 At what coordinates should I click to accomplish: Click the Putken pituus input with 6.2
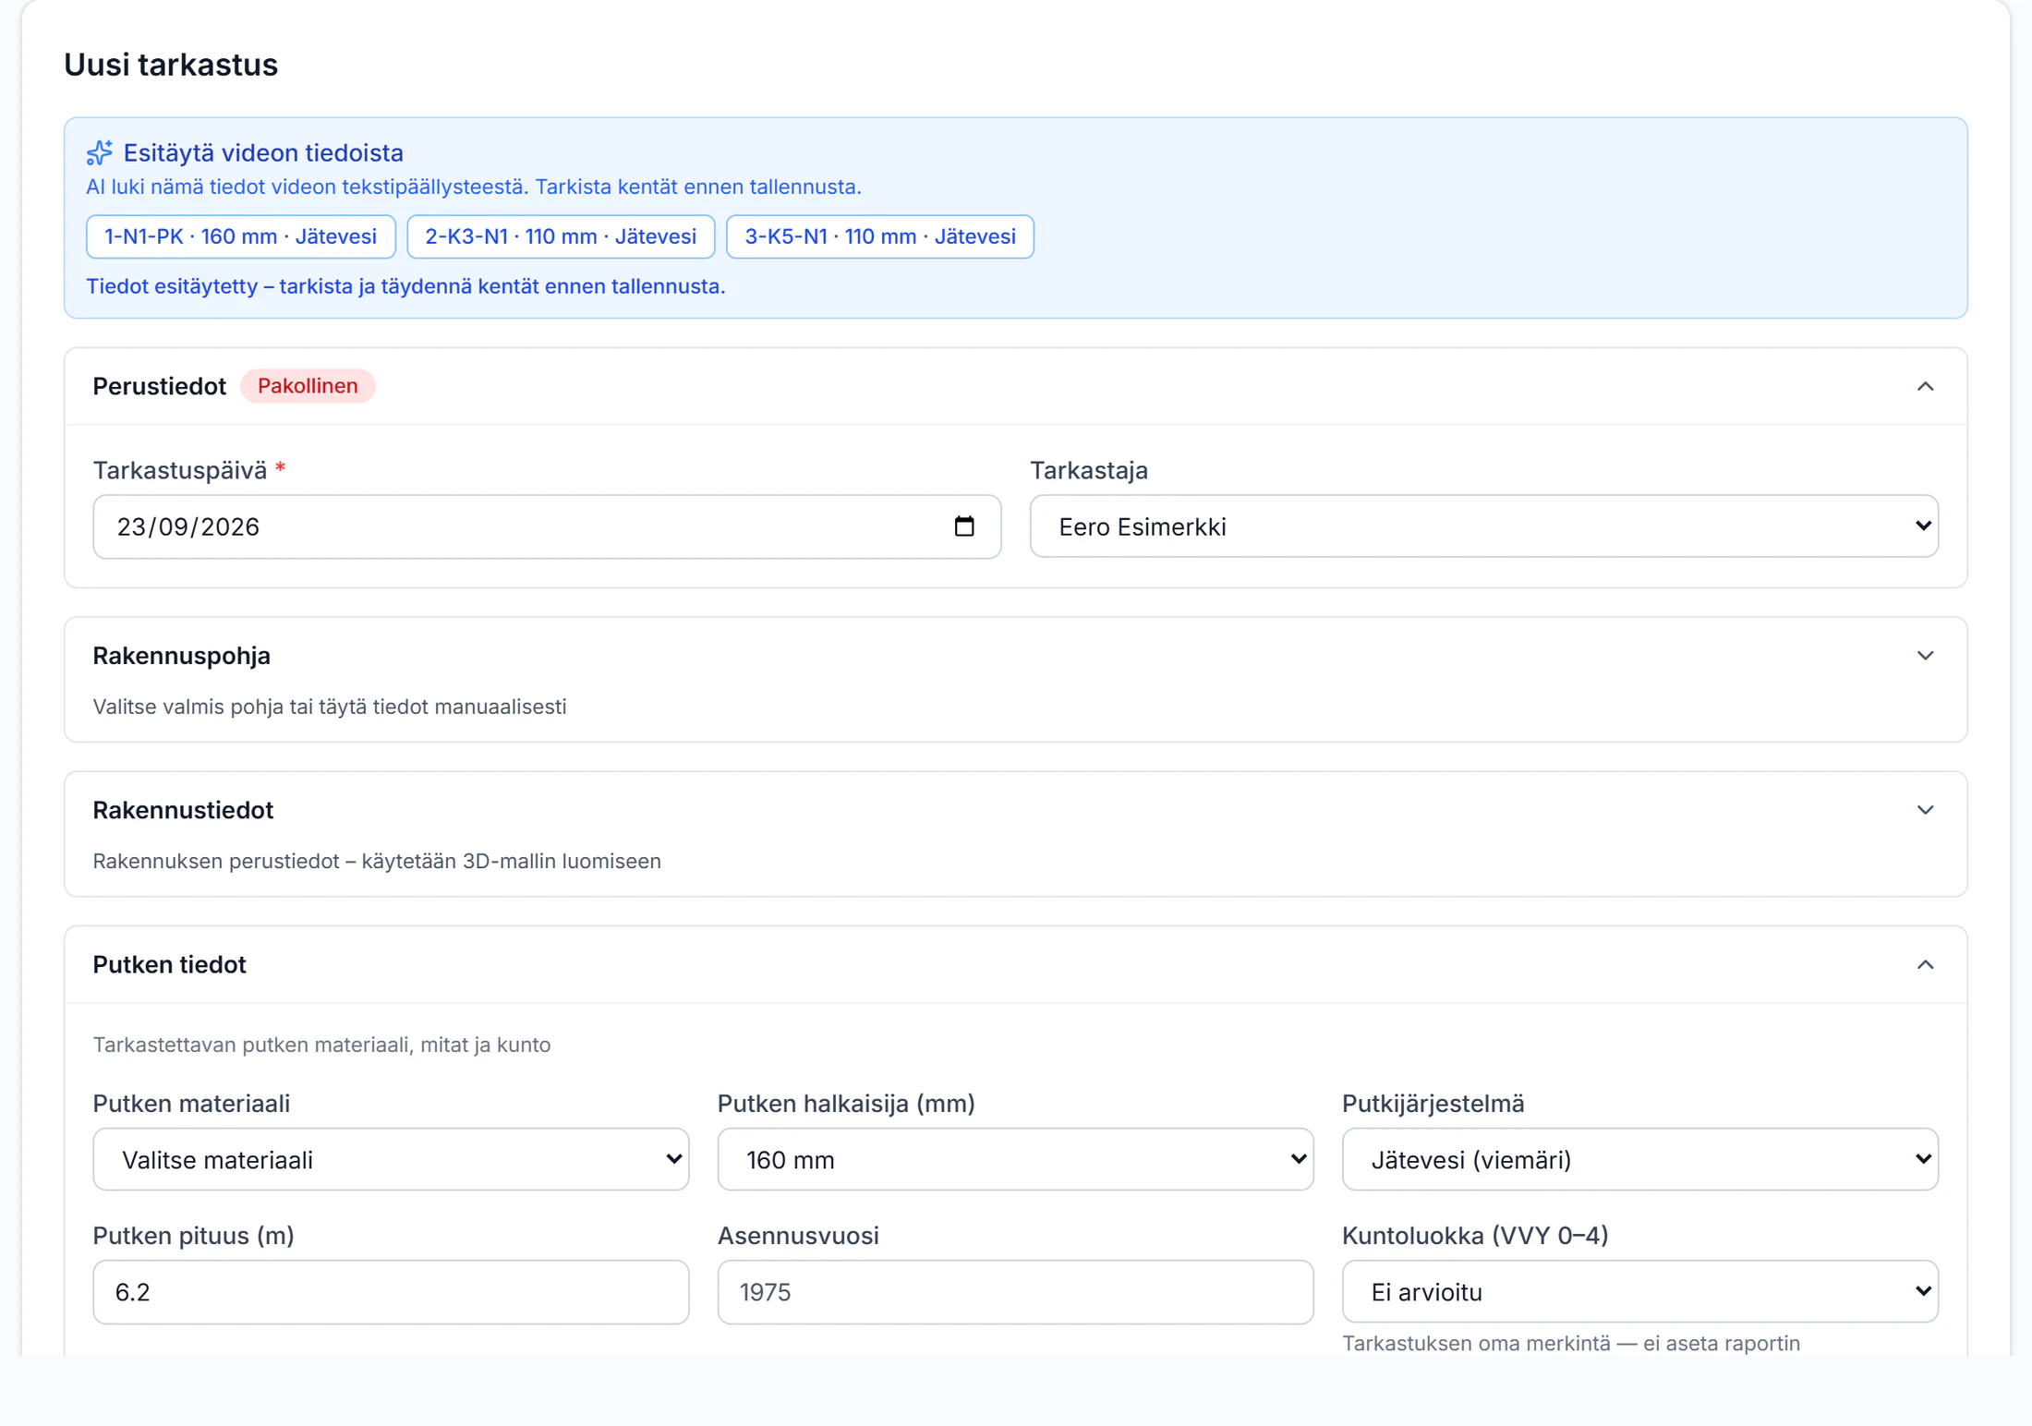pyautogui.click(x=391, y=1292)
